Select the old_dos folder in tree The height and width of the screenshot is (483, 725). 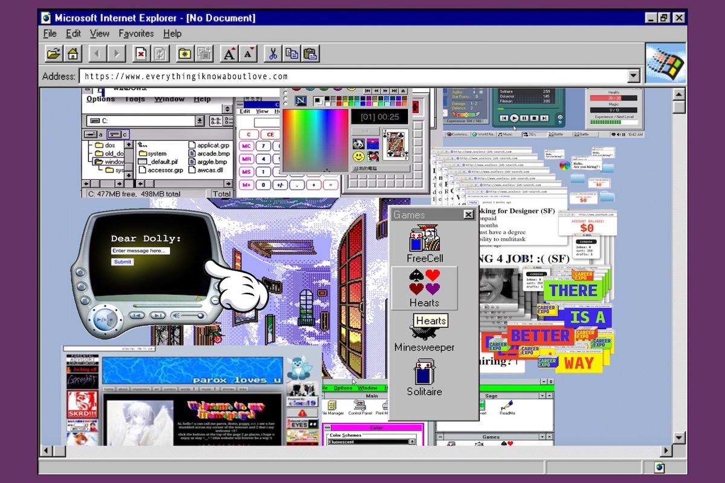click(x=109, y=153)
